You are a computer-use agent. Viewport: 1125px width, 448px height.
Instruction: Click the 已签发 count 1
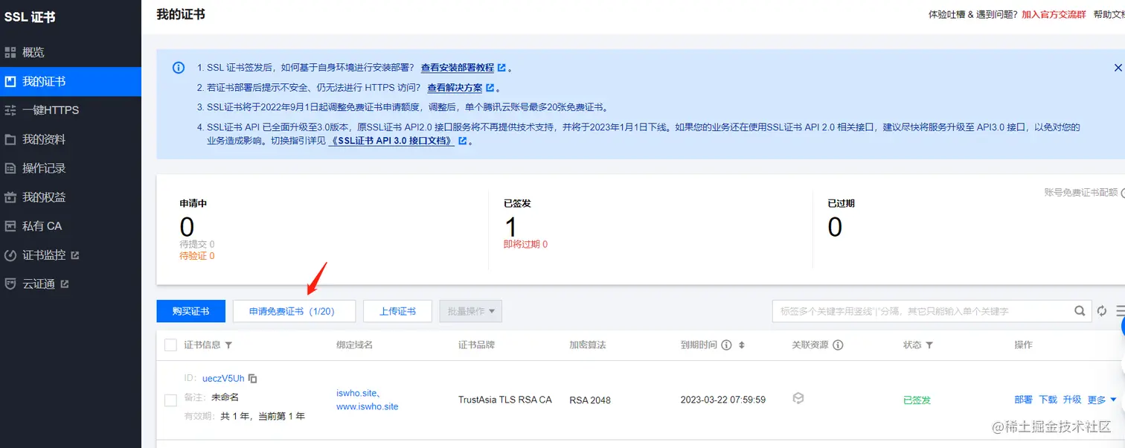510,226
